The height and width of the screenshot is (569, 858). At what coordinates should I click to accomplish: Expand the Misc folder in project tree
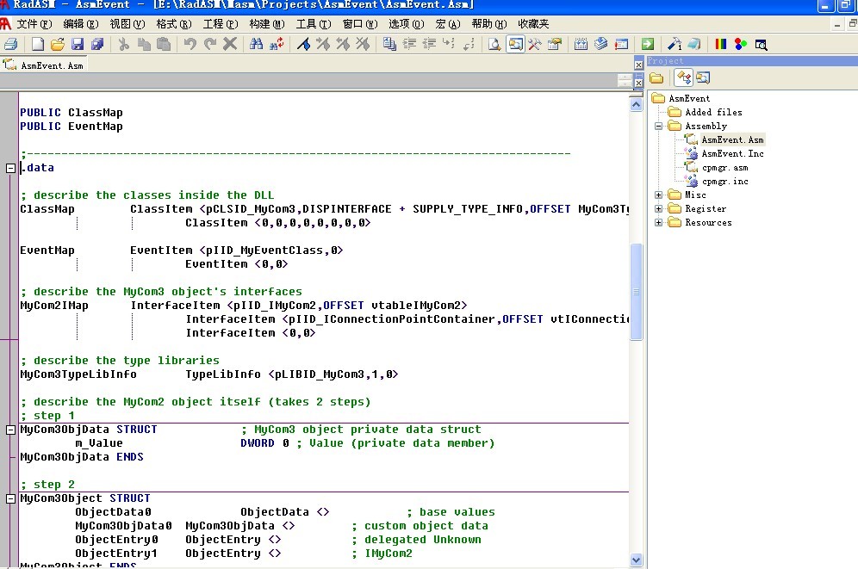(659, 195)
